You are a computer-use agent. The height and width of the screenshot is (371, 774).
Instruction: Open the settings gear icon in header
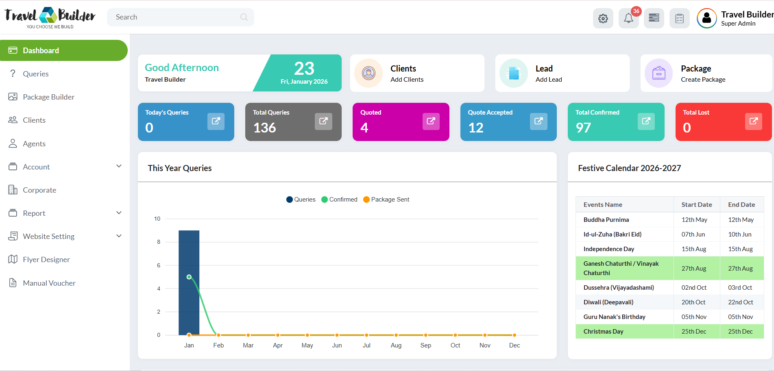[x=603, y=18]
